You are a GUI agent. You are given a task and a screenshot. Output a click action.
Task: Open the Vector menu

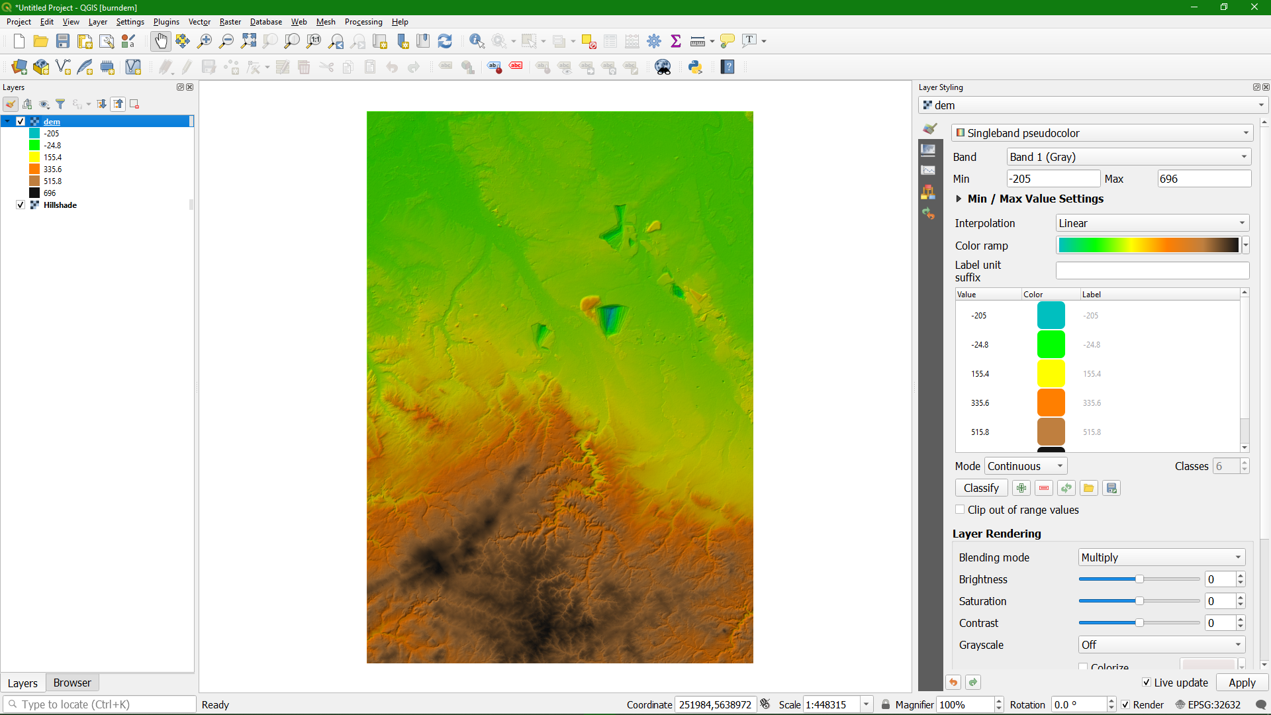pos(199,22)
